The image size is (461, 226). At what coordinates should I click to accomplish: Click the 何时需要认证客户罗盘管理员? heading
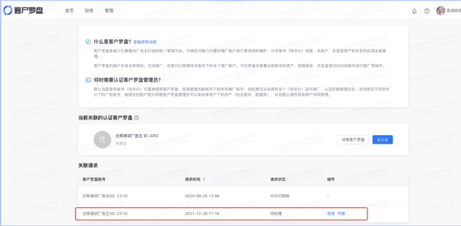tap(127, 80)
